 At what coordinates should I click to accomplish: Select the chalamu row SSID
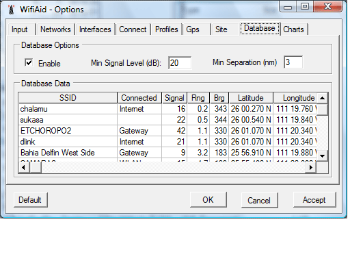click(68, 109)
